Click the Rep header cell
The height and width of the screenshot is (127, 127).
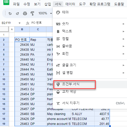[38, 40]
